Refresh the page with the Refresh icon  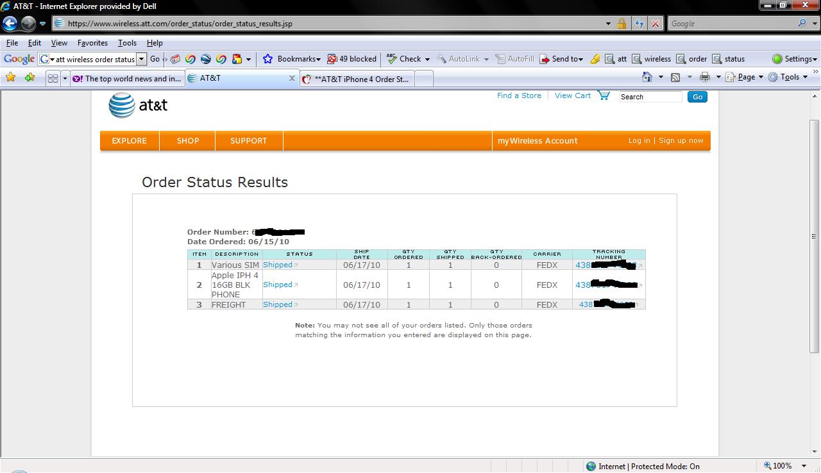(639, 24)
